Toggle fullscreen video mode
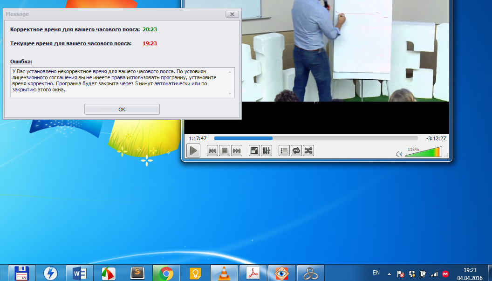Screen dimensions: 492x281 pyautogui.click(x=254, y=151)
